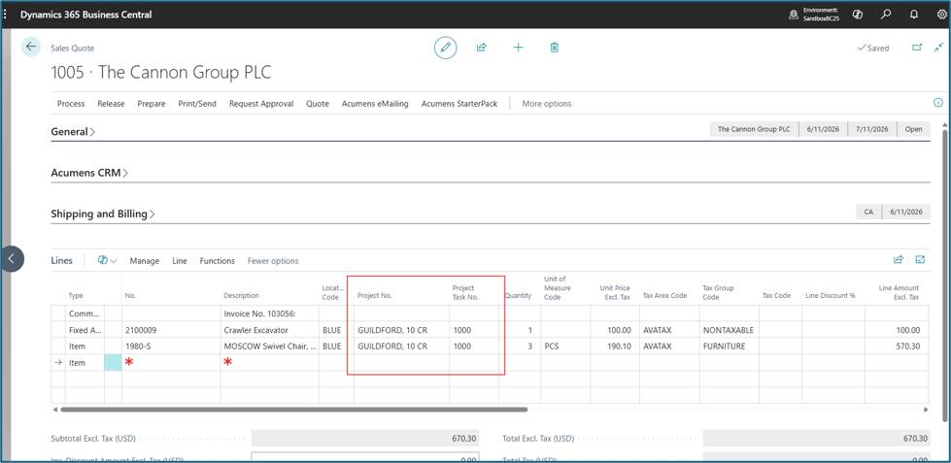Viewport: 951px width, 463px height.
Task: Expand the side panel arrow
Action: coord(11,259)
